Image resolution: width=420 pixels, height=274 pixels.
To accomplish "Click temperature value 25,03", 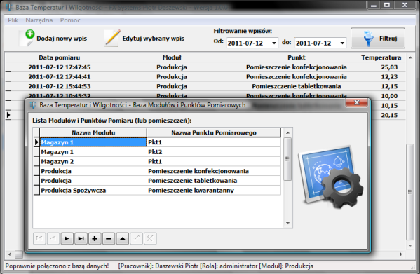I will tap(389, 67).
